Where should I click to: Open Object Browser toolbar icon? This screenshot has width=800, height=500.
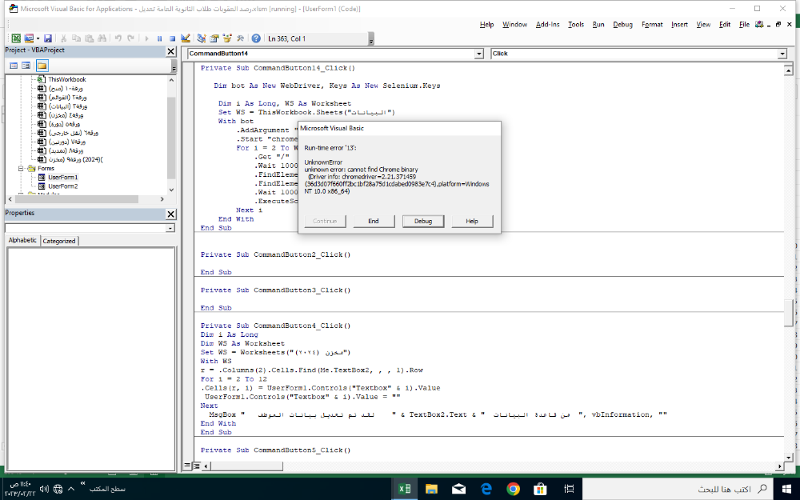point(227,38)
